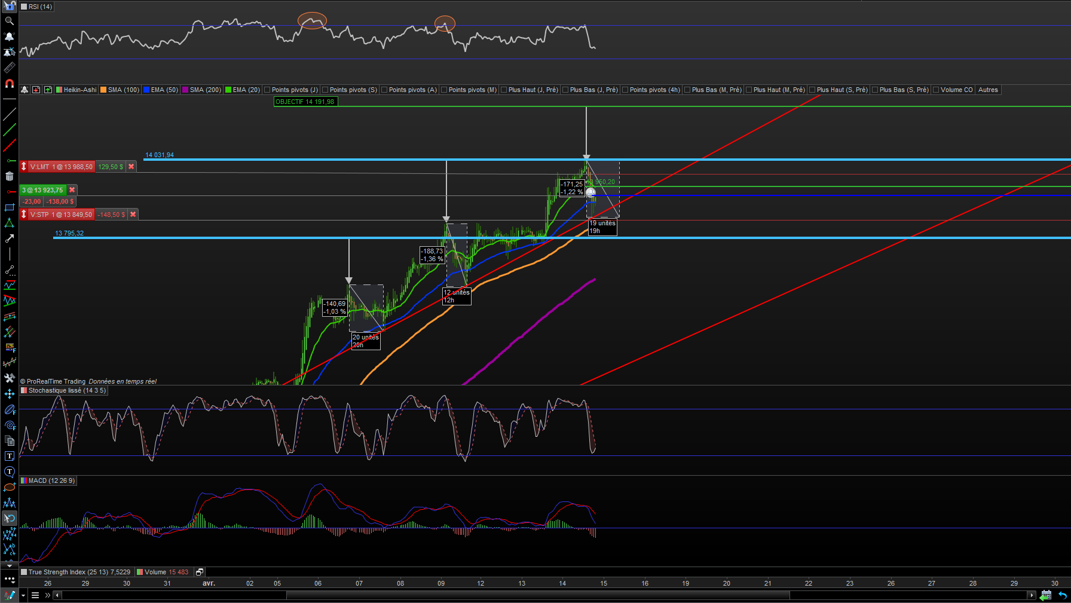
Task: Enable Points pivots (J) checkbox
Action: coord(267,90)
